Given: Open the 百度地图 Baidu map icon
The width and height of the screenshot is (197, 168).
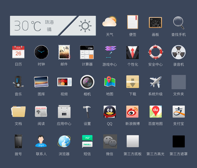Looking at the screenshot, I should 156,112.
